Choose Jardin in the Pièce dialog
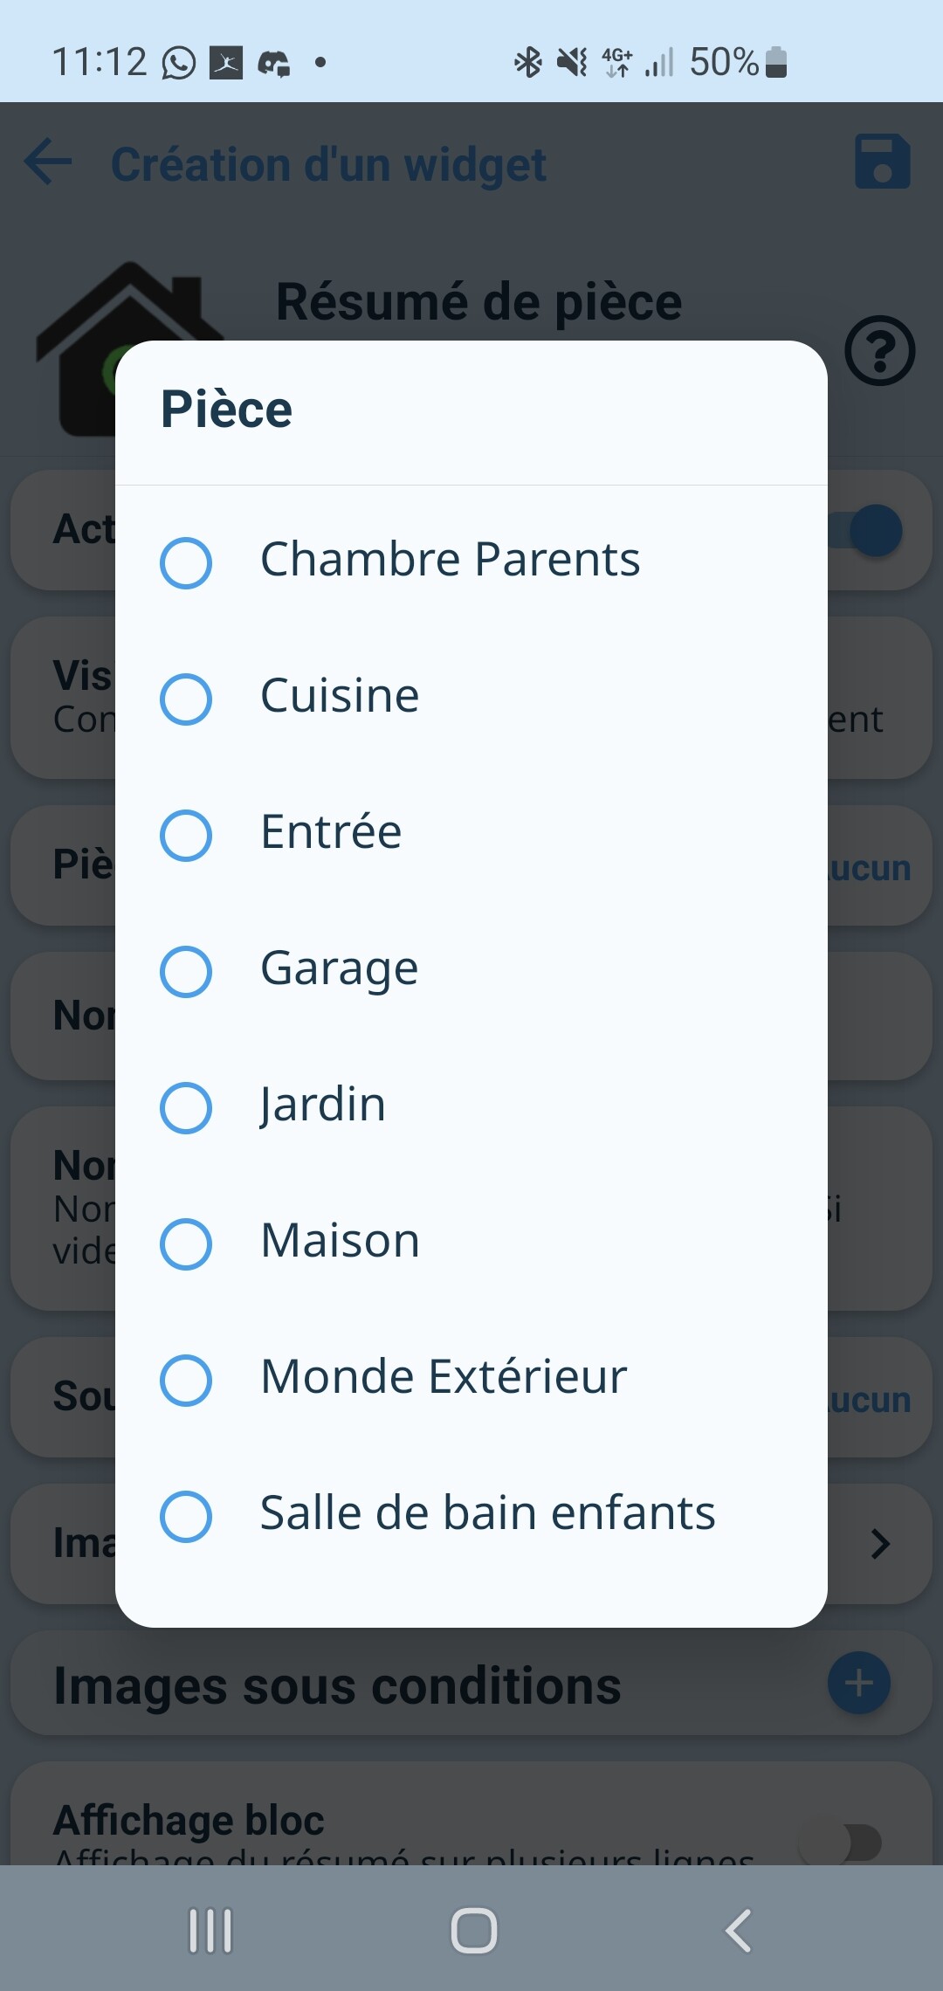 click(186, 1108)
